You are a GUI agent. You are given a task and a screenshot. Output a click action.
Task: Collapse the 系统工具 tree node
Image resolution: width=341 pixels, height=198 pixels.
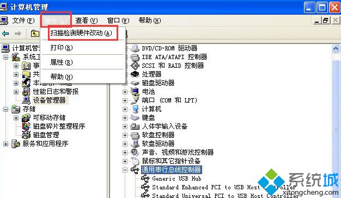(5, 57)
